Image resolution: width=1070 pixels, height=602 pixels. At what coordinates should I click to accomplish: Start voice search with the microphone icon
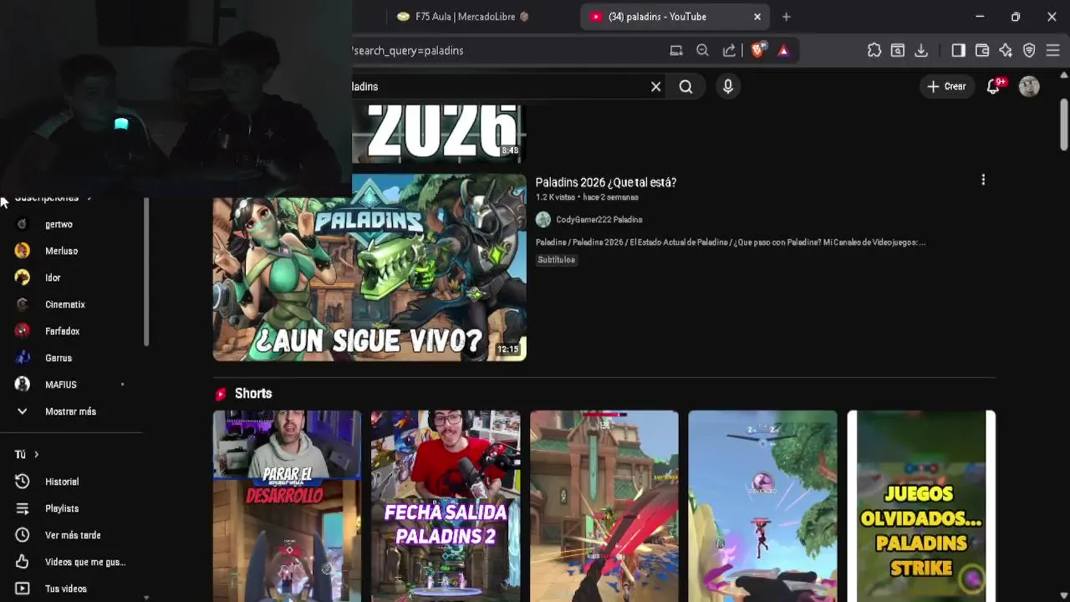pyautogui.click(x=728, y=86)
